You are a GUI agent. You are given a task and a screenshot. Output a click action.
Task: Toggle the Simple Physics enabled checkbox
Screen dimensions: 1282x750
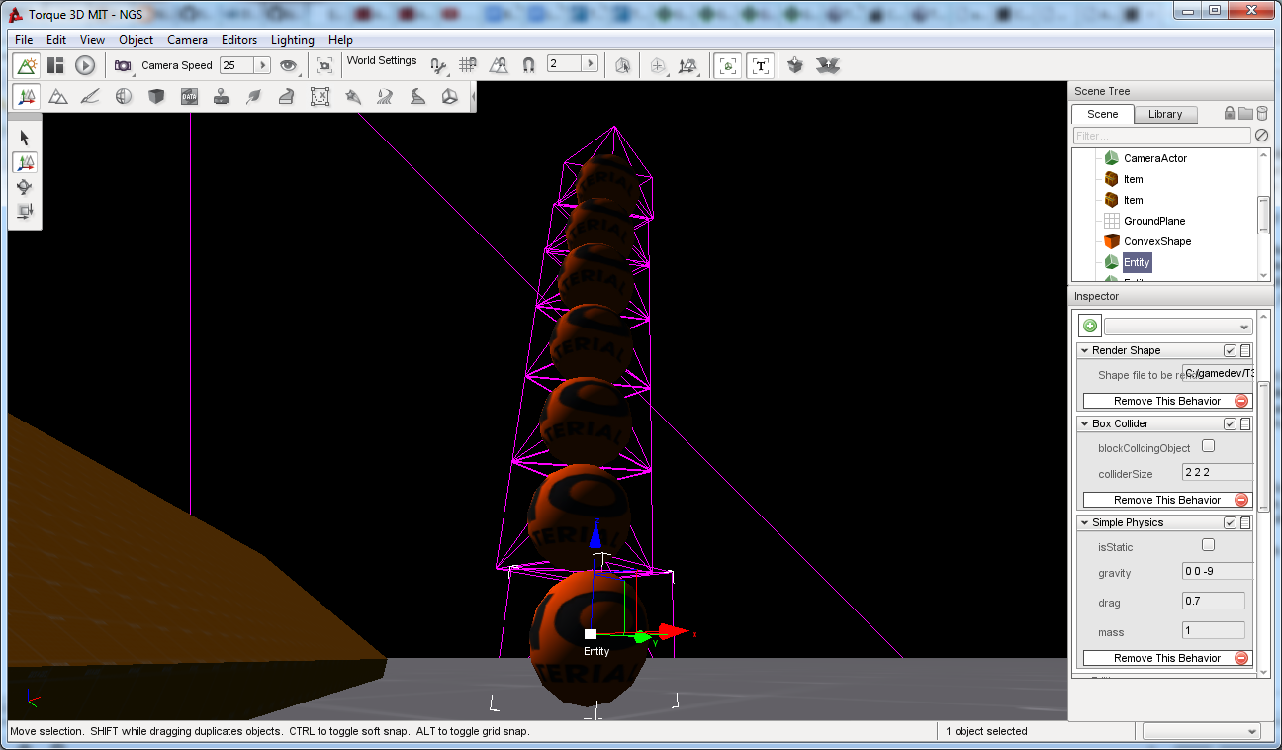pyautogui.click(x=1230, y=522)
